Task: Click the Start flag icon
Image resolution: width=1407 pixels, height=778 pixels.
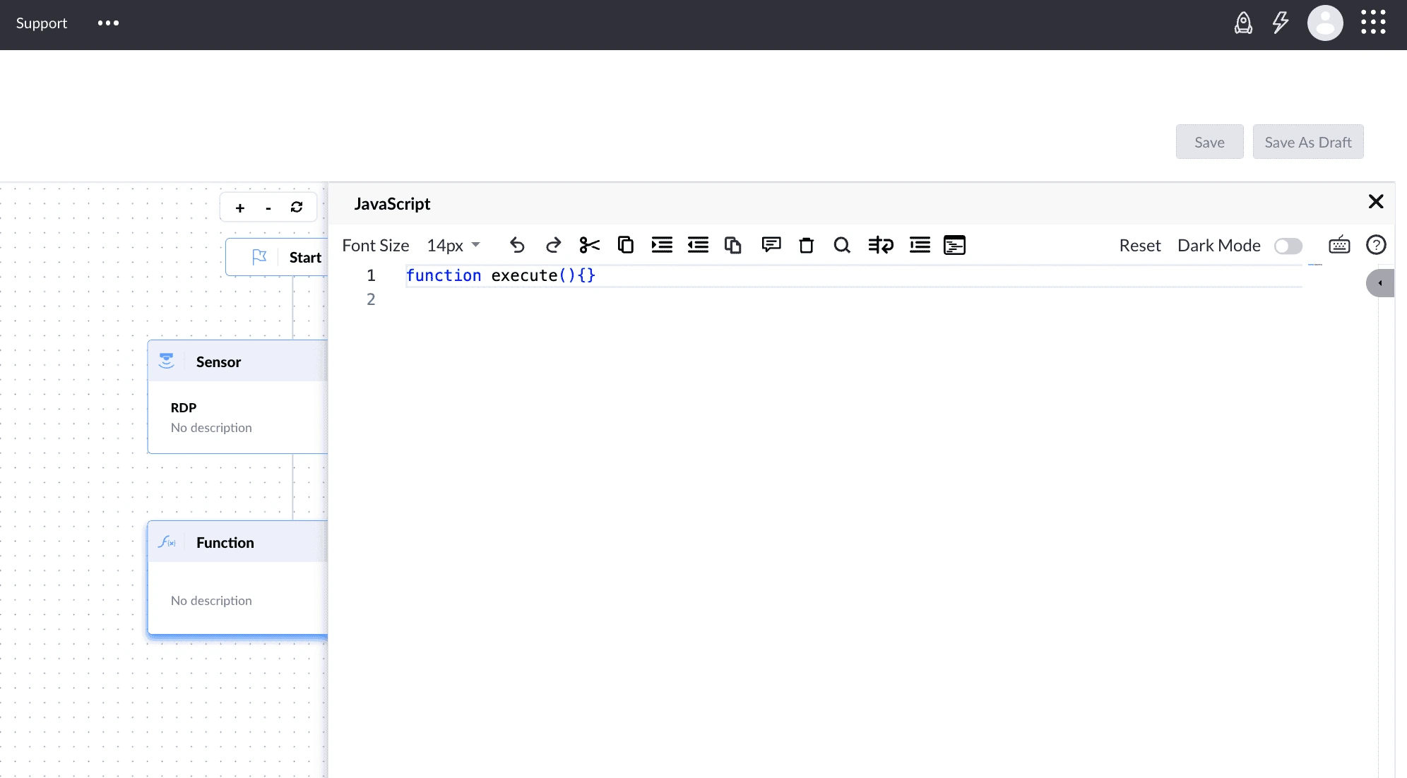Action: [x=259, y=257]
